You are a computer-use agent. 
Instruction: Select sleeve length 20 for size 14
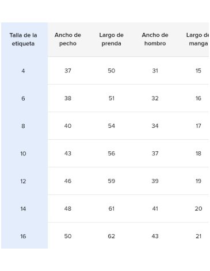pos(198,208)
